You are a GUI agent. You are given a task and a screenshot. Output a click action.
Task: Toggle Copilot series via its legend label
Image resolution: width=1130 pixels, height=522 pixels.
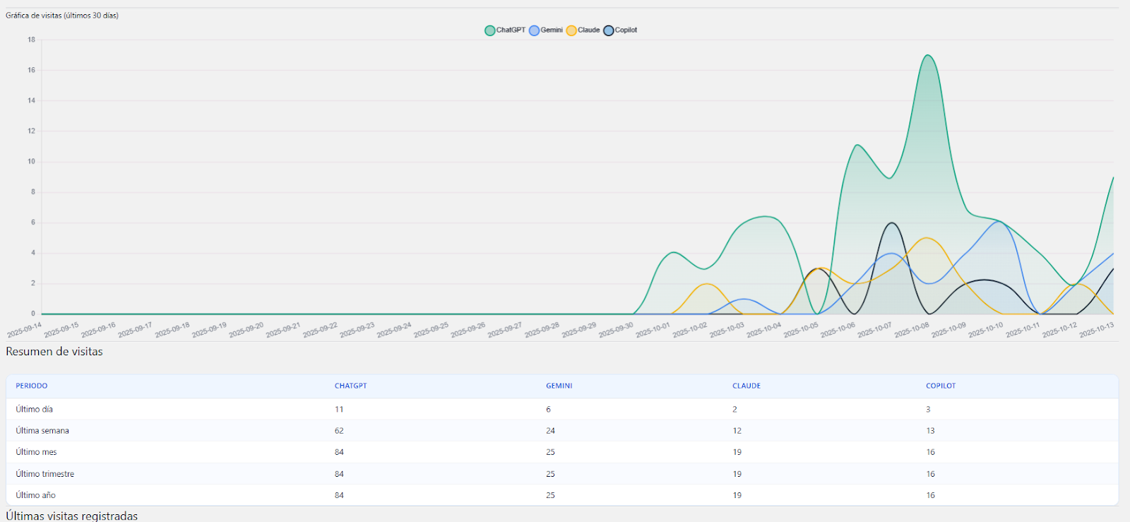[626, 30]
